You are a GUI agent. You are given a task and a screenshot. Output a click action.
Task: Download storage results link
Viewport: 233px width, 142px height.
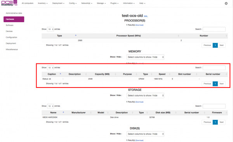[x=139, y=102]
